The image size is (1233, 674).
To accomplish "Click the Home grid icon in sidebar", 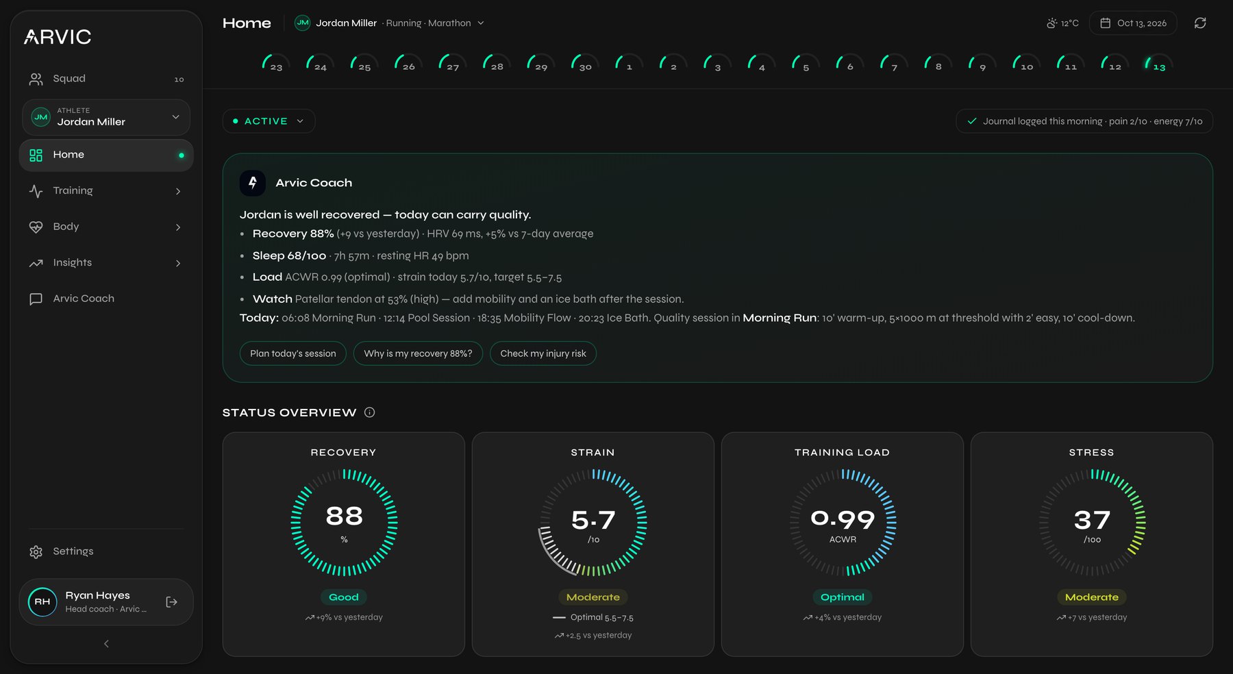I will (36, 155).
